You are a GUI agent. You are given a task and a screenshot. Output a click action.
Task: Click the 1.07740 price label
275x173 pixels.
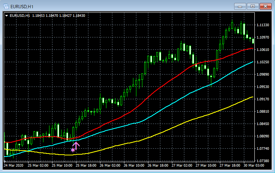pyautogui.click(x=263, y=148)
